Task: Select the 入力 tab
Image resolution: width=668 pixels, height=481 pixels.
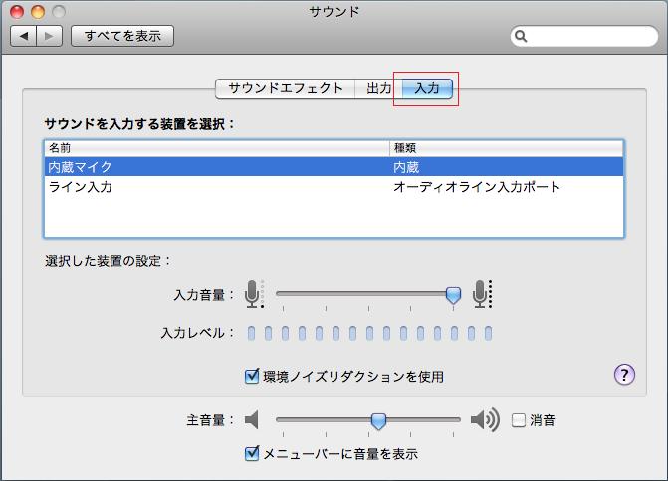Action: click(426, 88)
